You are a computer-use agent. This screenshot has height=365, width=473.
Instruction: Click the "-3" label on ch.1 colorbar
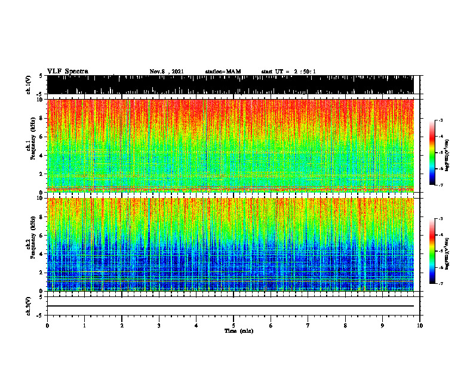click(441, 120)
